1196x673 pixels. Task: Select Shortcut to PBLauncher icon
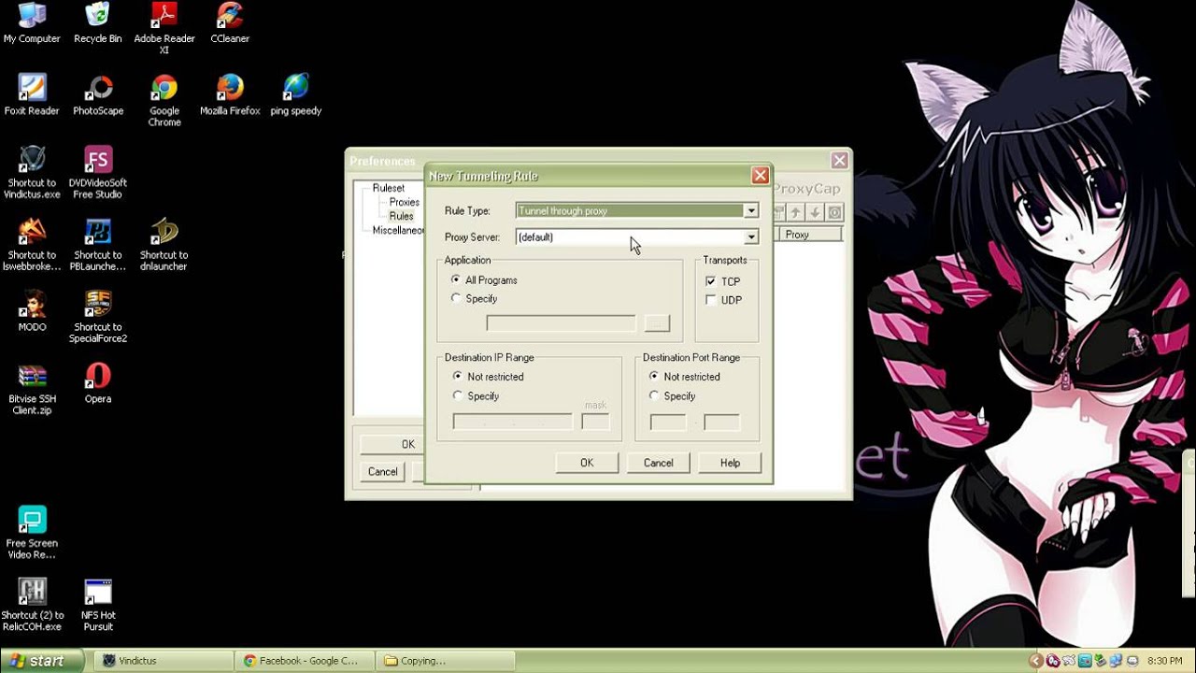click(98, 245)
